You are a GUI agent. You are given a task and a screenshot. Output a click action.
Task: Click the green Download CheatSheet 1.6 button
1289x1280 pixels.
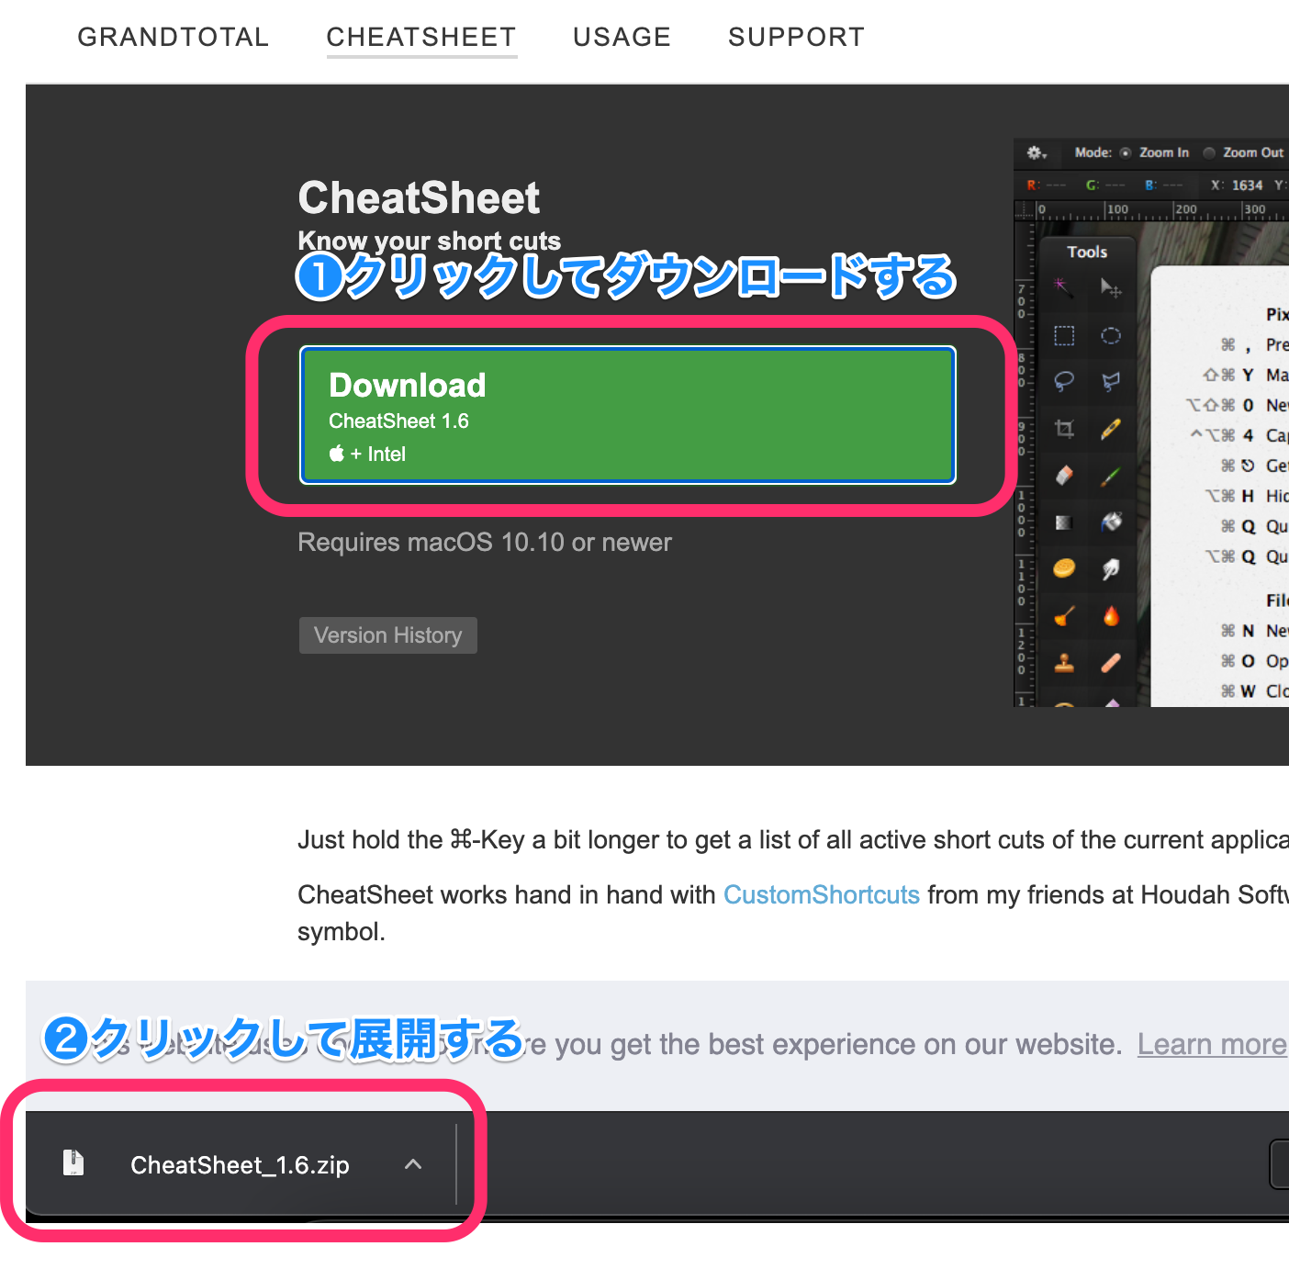[628, 415]
